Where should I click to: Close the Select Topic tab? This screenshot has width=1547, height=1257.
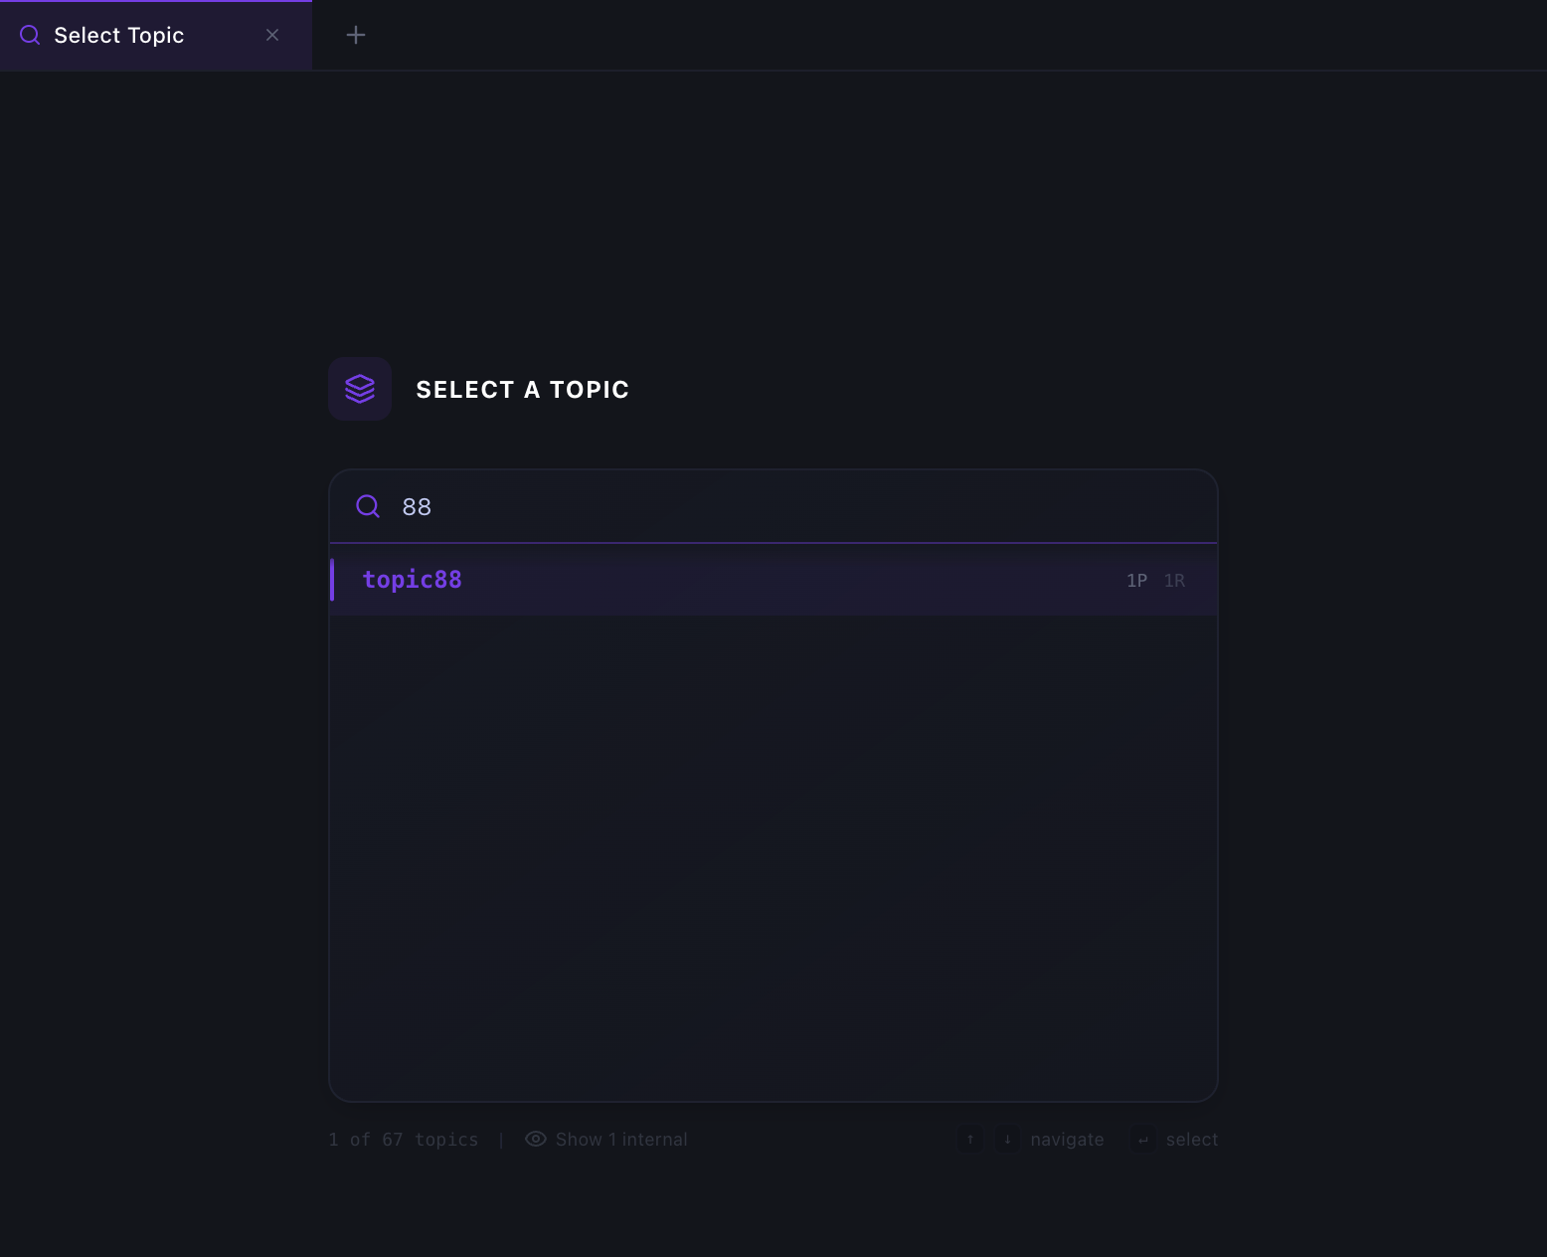pyautogui.click(x=272, y=35)
